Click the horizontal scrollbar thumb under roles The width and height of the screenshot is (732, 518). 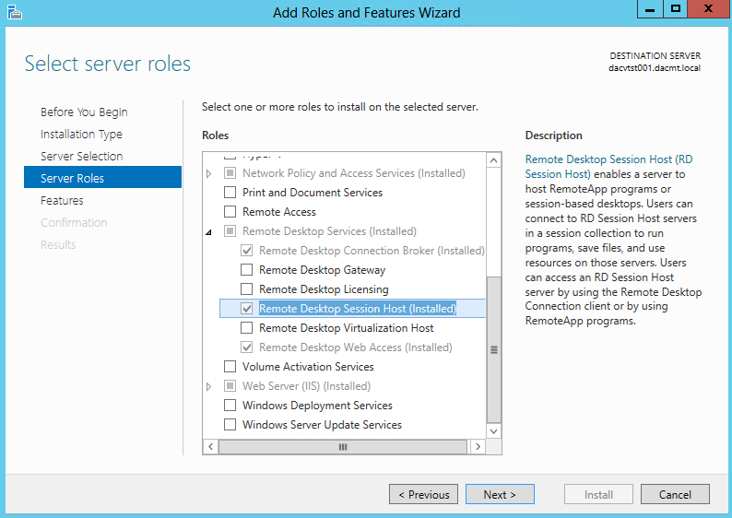pos(343,447)
